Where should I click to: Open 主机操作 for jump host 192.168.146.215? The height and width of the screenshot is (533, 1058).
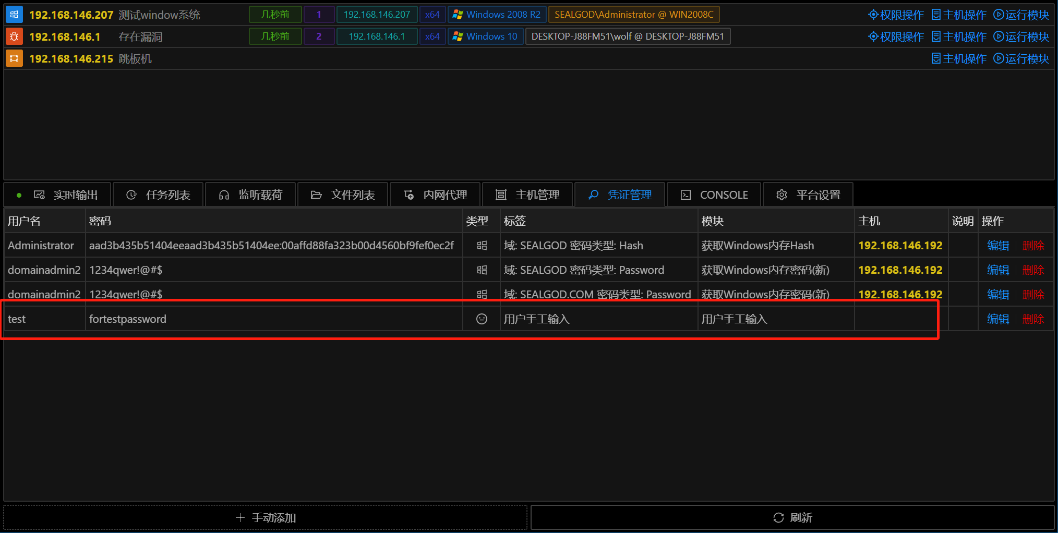pos(959,58)
